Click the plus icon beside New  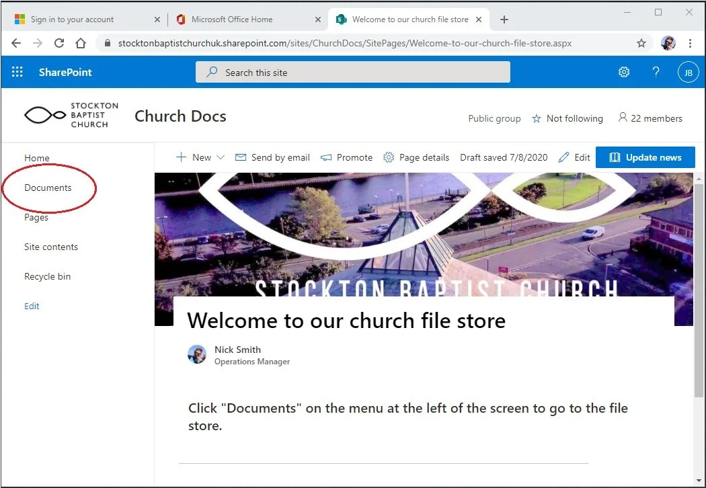[181, 157]
